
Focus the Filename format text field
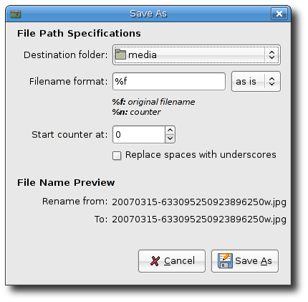(169, 82)
